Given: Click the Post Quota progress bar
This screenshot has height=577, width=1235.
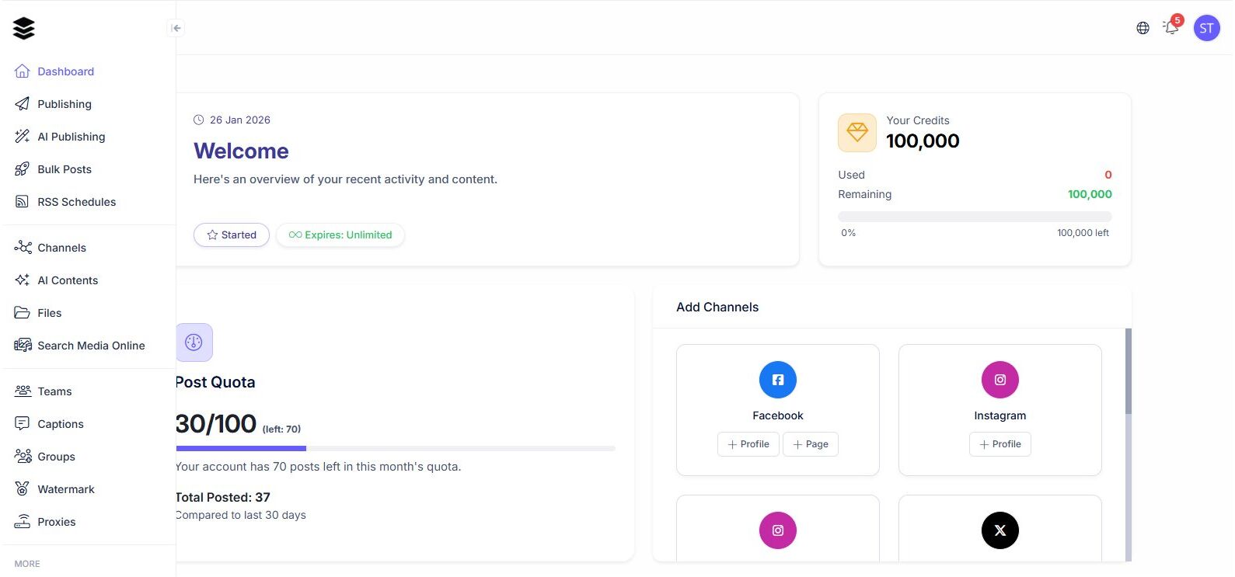Looking at the screenshot, I should tap(395, 448).
